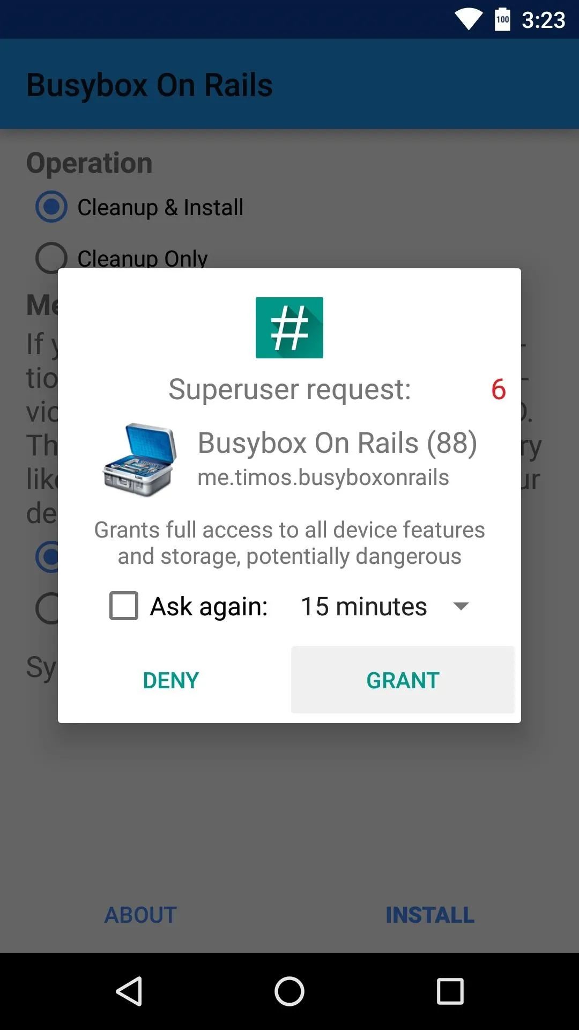This screenshot has height=1030, width=579.
Task: Tap the INSTALL button at bottom
Action: click(430, 915)
